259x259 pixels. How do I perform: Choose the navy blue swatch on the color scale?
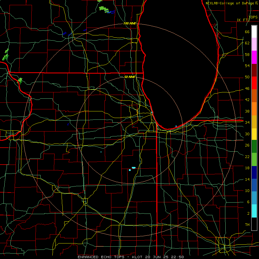pos(254,172)
